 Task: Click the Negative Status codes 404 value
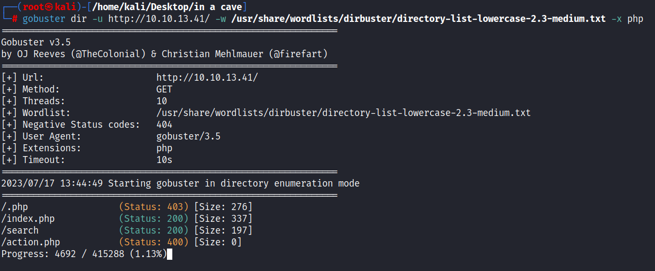(164, 125)
